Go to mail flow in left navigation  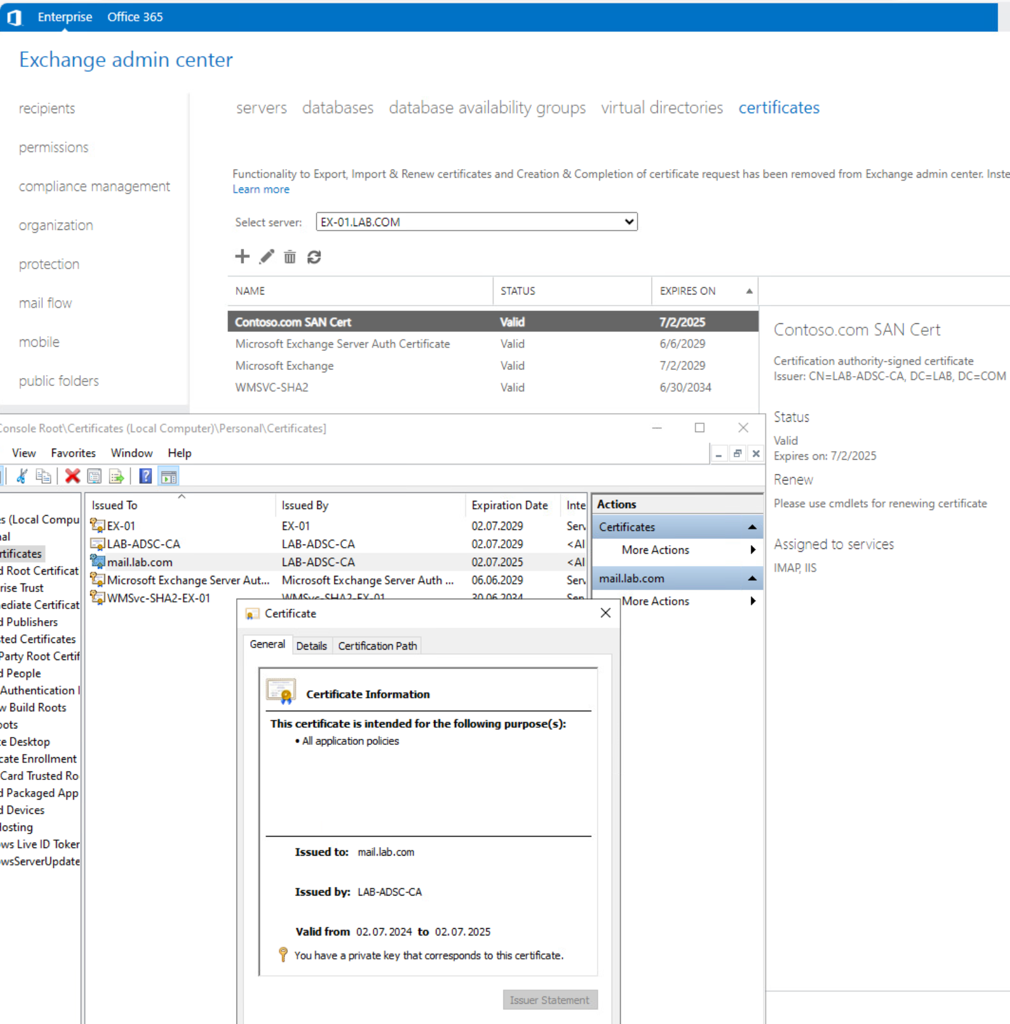(x=45, y=303)
